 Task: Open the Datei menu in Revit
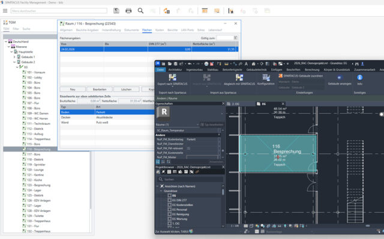[160, 69]
